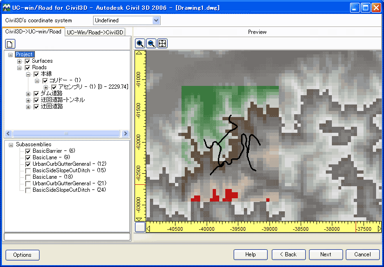This screenshot has width=384, height=267.
Task: Click the Preview panel header
Action: tap(257, 32)
